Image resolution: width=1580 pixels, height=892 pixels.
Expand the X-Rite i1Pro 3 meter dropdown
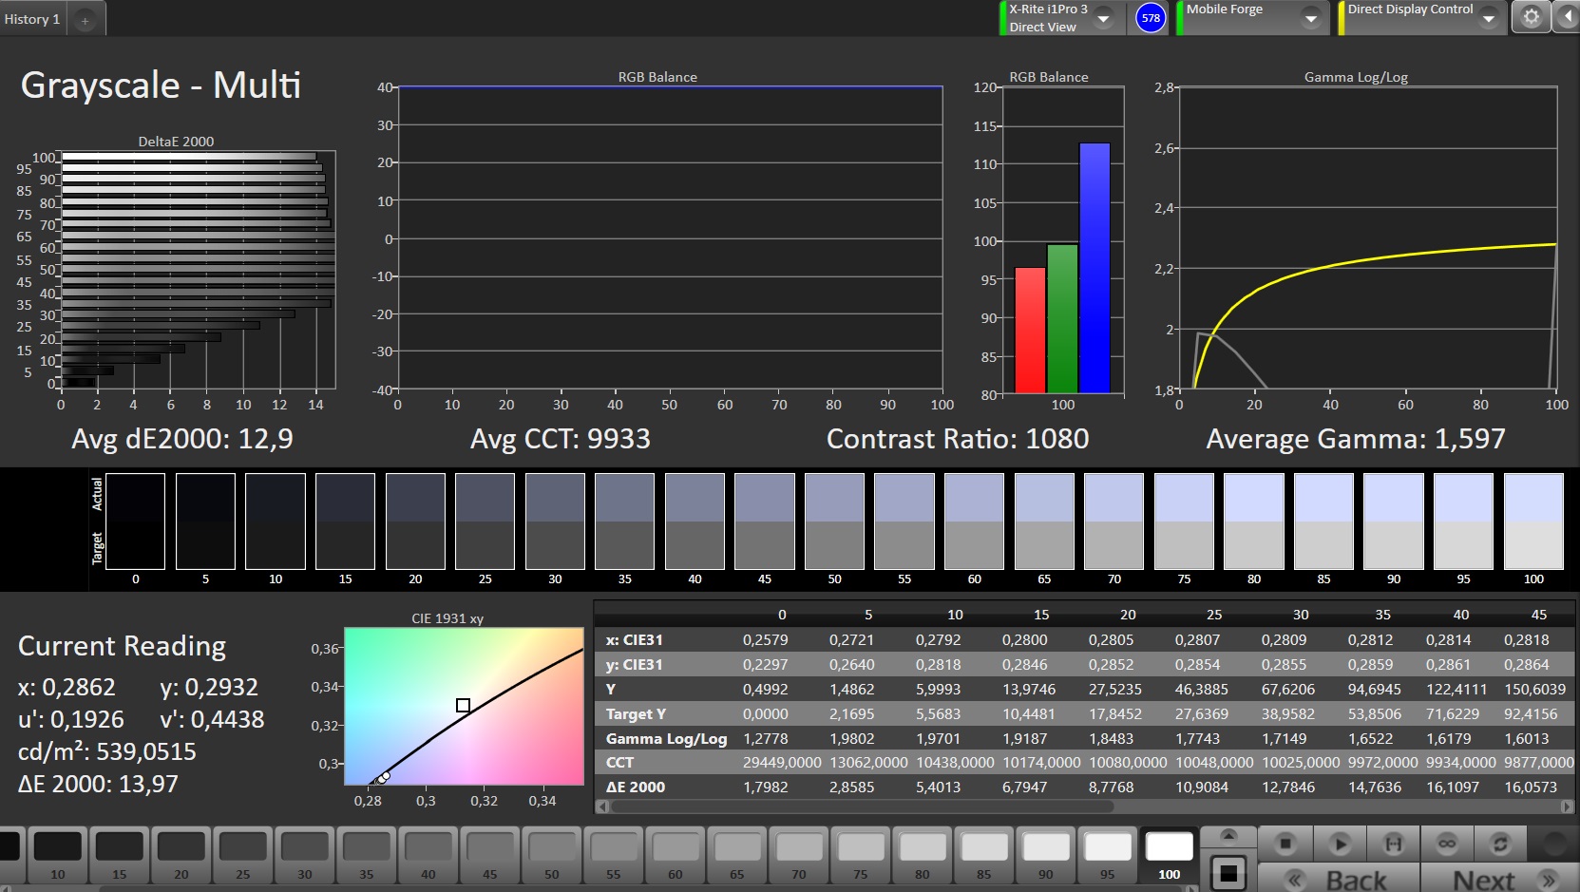1103,18
